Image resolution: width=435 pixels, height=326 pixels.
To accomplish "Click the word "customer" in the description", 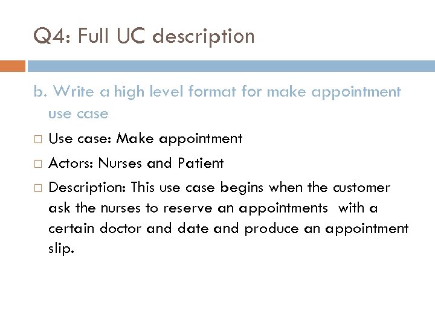I will 360,187.
